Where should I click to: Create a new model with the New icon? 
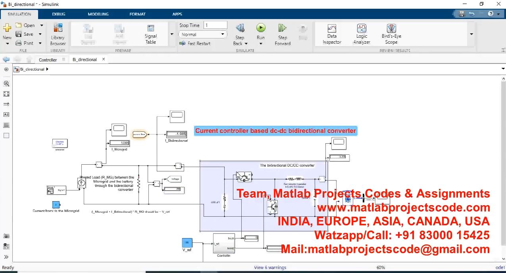click(7, 28)
